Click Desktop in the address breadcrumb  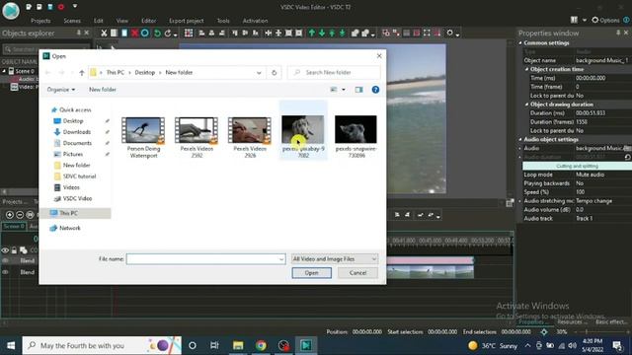[145, 72]
